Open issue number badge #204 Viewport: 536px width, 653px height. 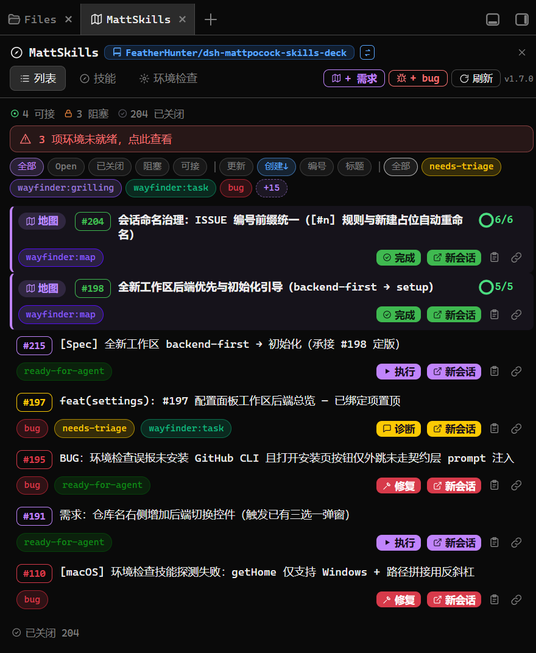click(93, 221)
